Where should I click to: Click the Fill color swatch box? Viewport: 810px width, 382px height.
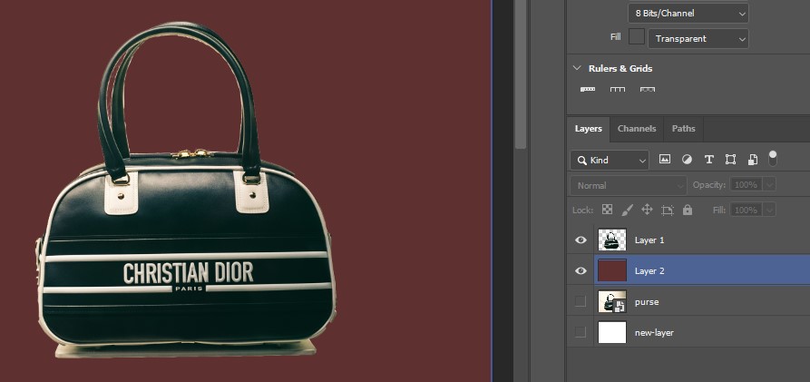tap(637, 37)
